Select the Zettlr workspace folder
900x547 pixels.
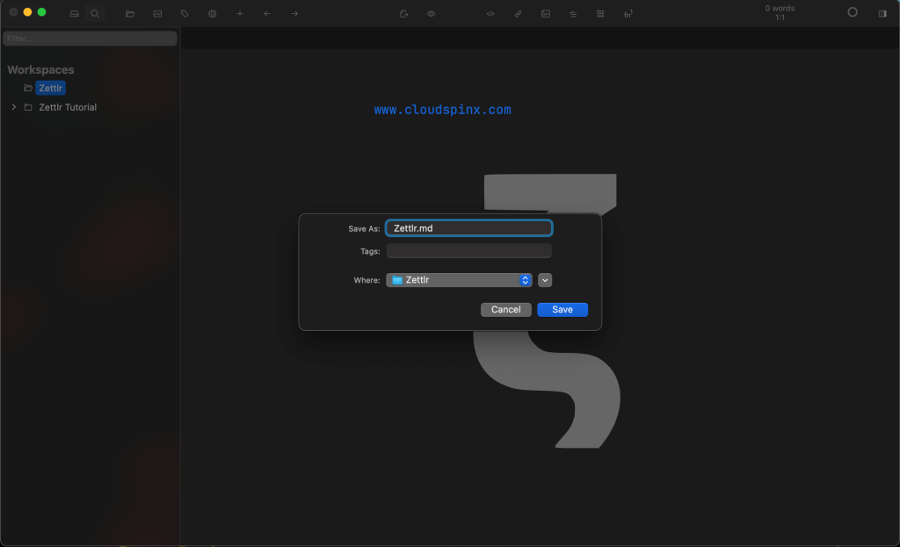[x=50, y=88]
